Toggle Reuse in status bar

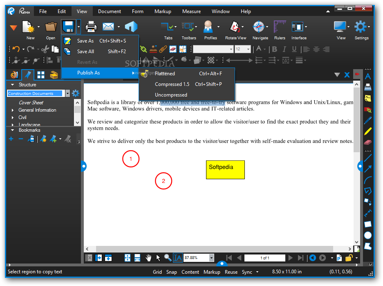[231, 272]
